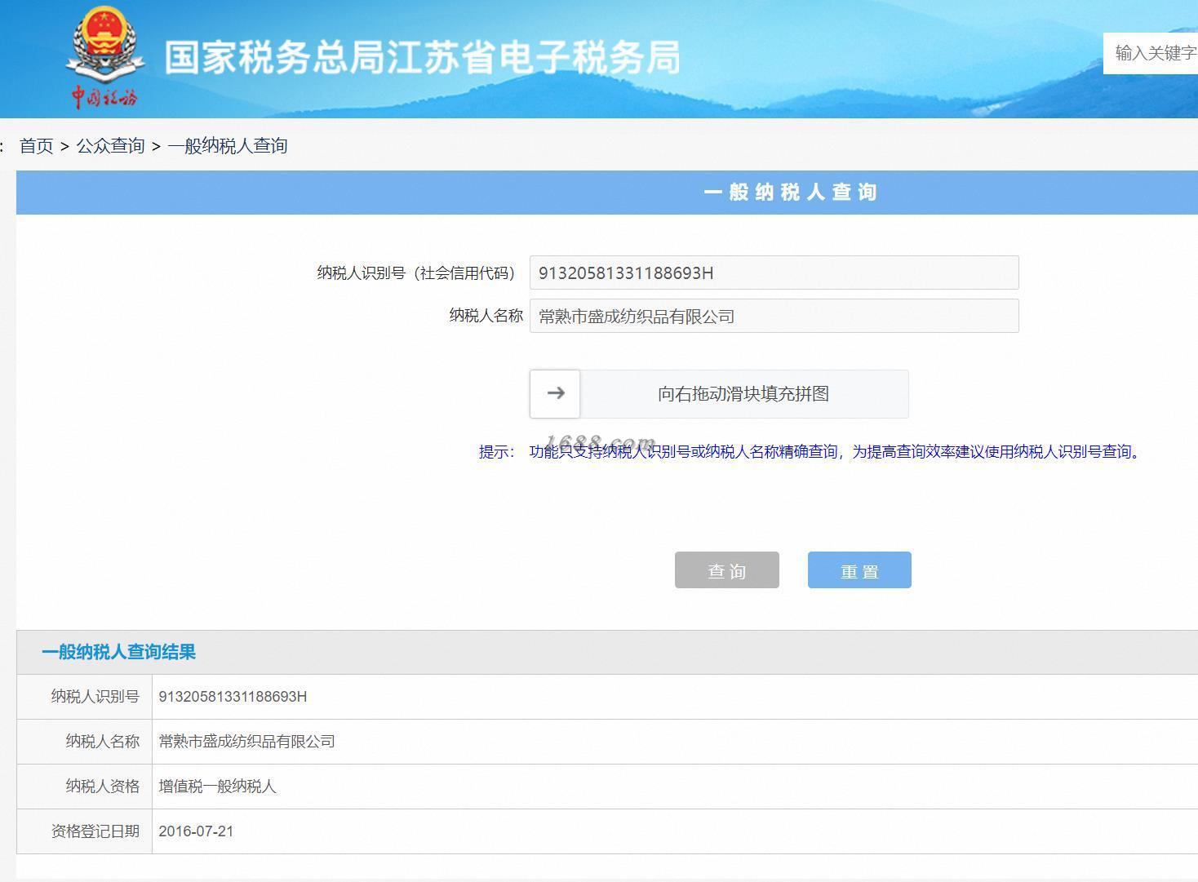
Task: Select result value 增值税一般纳税人
Action: point(218,787)
